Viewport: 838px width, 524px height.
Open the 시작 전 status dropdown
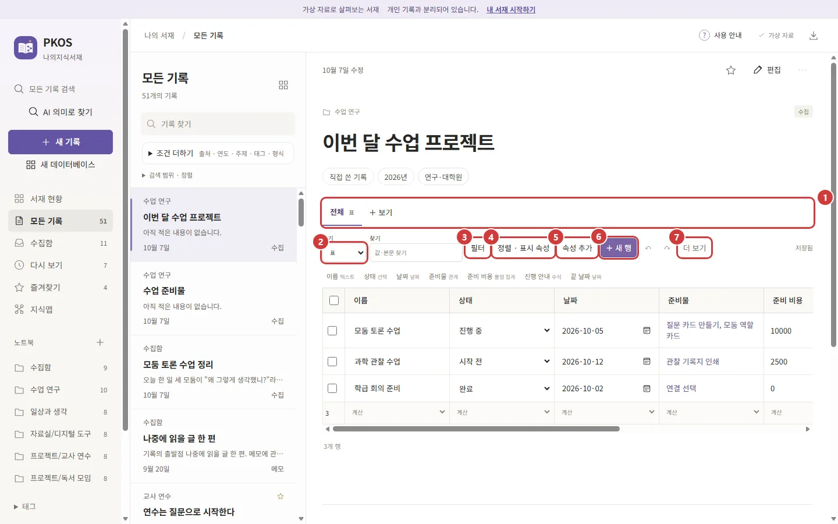pos(504,362)
